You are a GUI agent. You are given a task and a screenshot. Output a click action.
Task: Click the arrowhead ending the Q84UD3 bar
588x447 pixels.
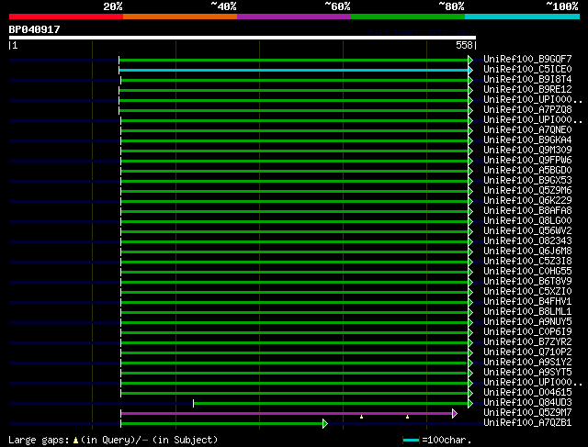470,403
